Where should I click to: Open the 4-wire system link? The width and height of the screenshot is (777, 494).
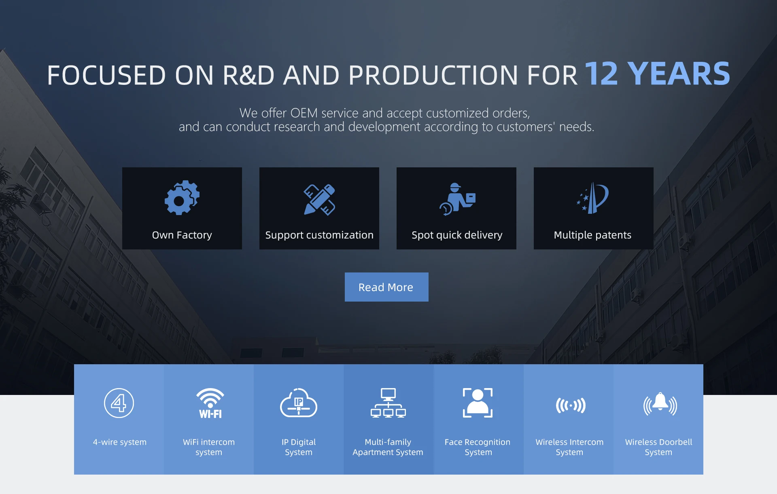click(x=120, y=442)
